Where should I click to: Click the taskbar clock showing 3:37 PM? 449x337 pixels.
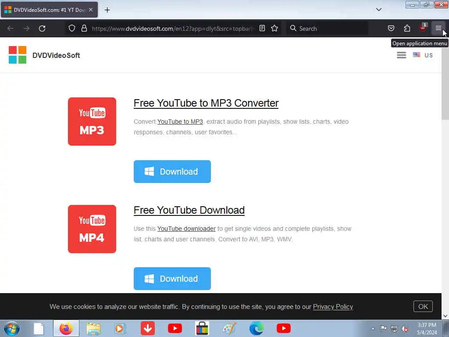427,329
